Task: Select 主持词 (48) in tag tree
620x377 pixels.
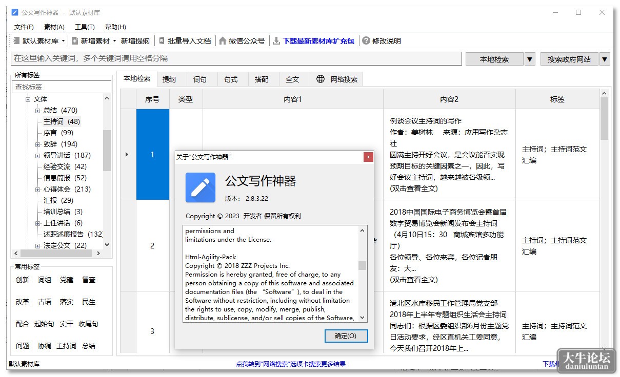Action: click(62, 122)
